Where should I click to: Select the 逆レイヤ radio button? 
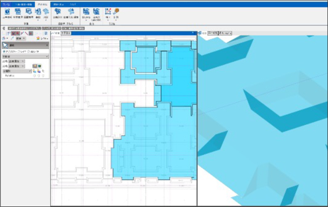click(x=29, y=51)
